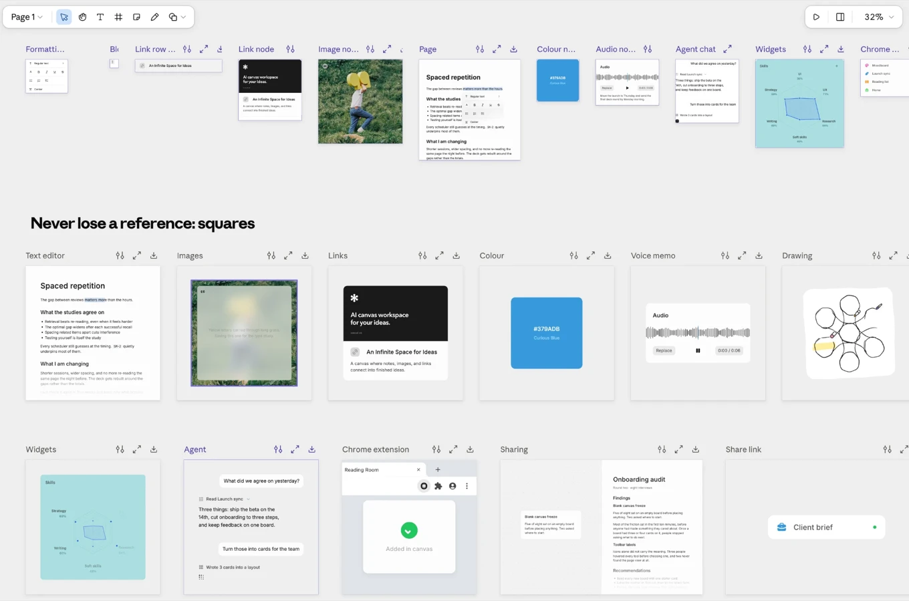
Task: Download the Page frame
Action: (513, 49)
